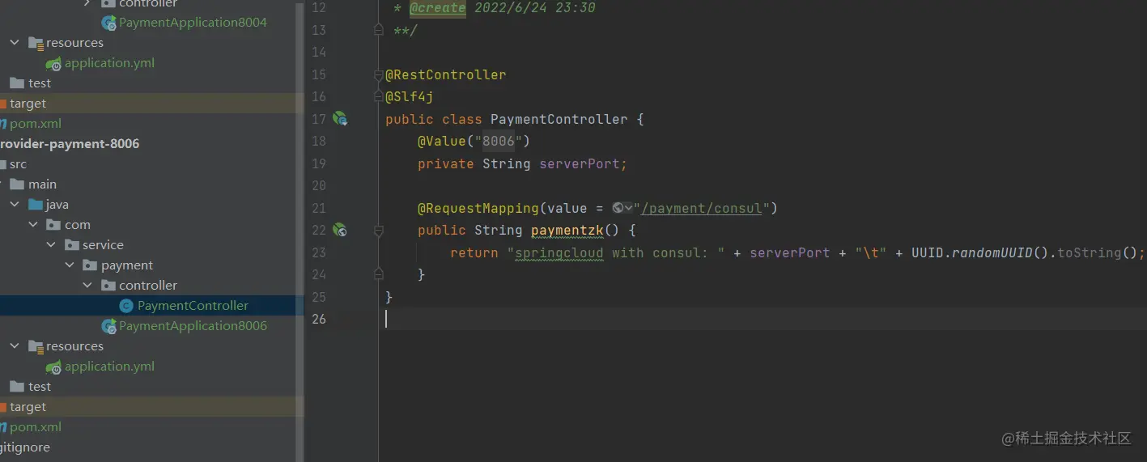Collapse the java folder chevron
1147x462 pixels.
coord(15,205)
